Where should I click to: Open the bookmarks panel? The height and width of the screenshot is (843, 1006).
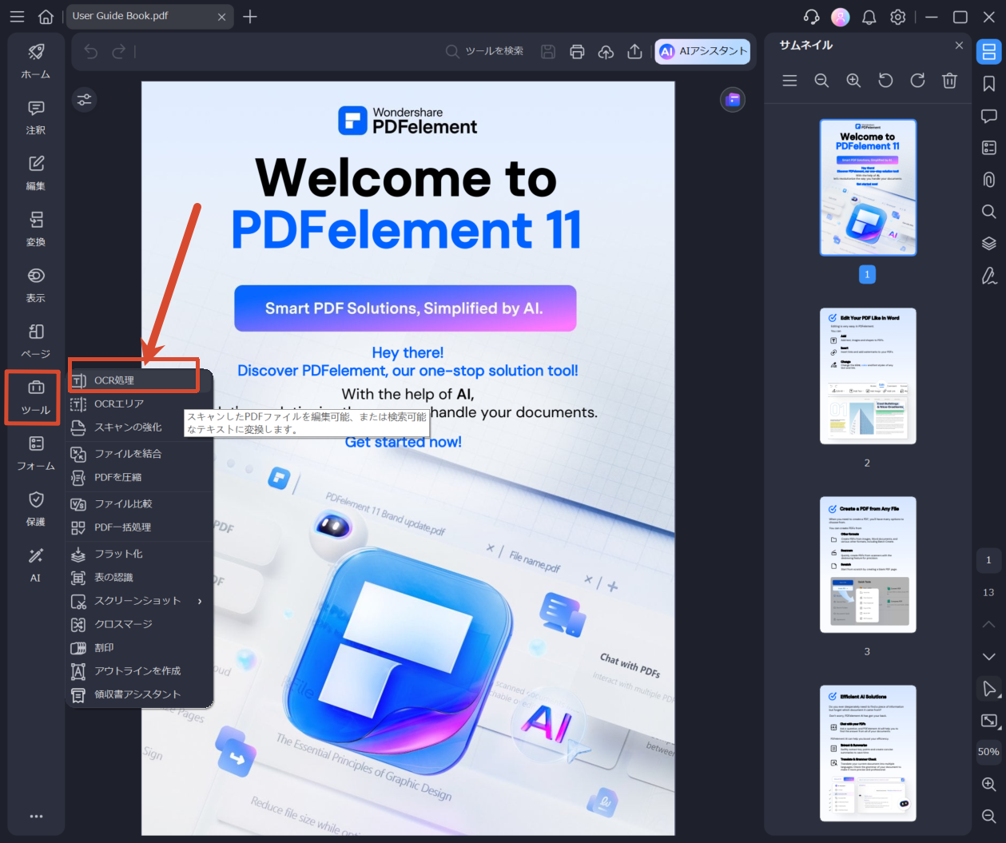(988, 84)
